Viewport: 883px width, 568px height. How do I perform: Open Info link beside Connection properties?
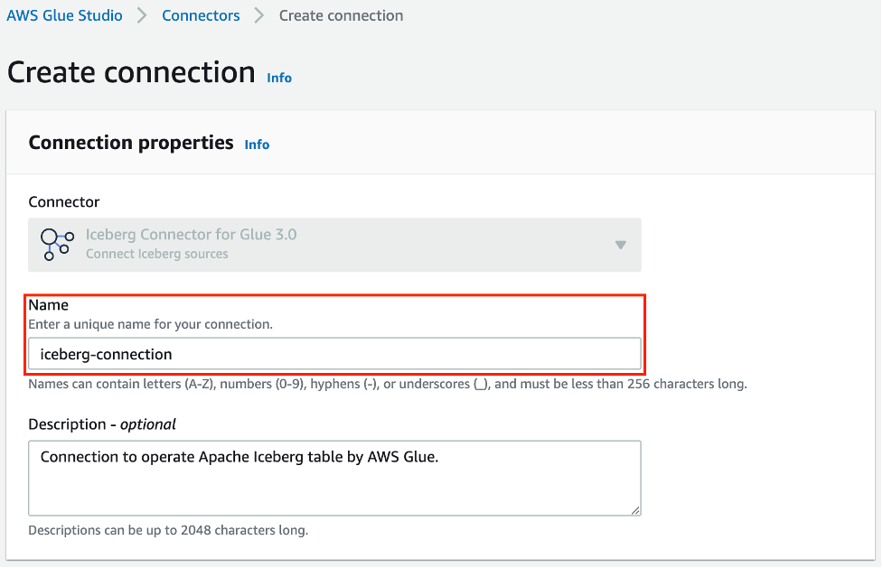pos(257,144)
